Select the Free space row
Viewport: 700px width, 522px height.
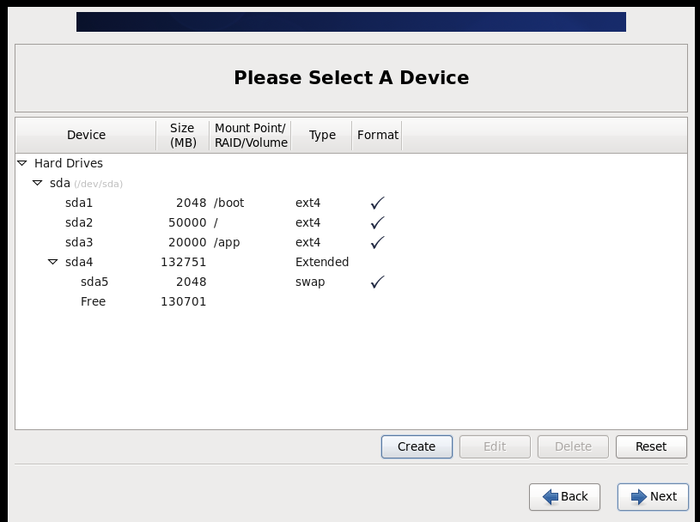pos(351,301)
